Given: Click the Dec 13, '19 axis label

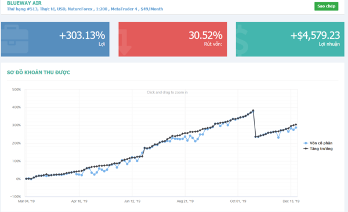Looking at the screenshot, I should click(291, 201).
